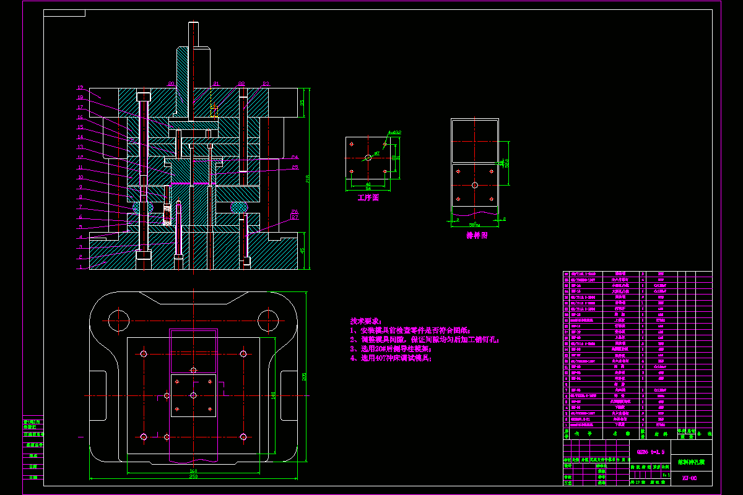Select part balloon number '15'

[x=80, y=127]
